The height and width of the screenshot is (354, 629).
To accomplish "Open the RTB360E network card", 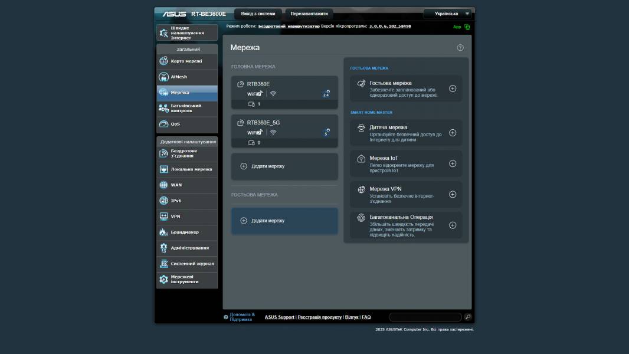I will tap(284, 92).
